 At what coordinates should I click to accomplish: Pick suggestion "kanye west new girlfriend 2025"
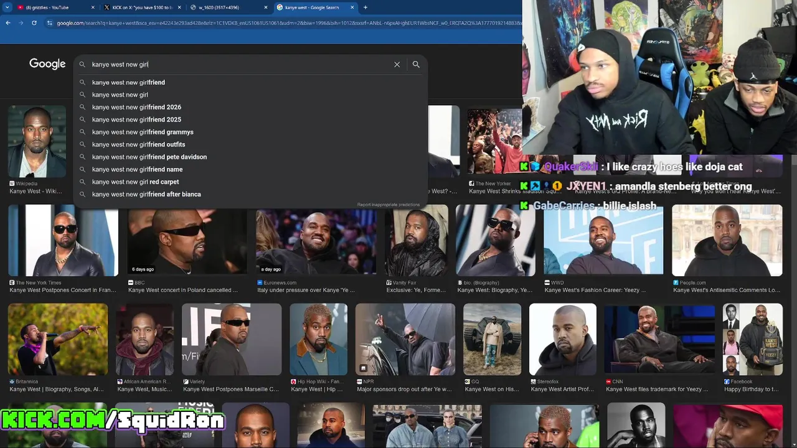(x=136, y=119)
